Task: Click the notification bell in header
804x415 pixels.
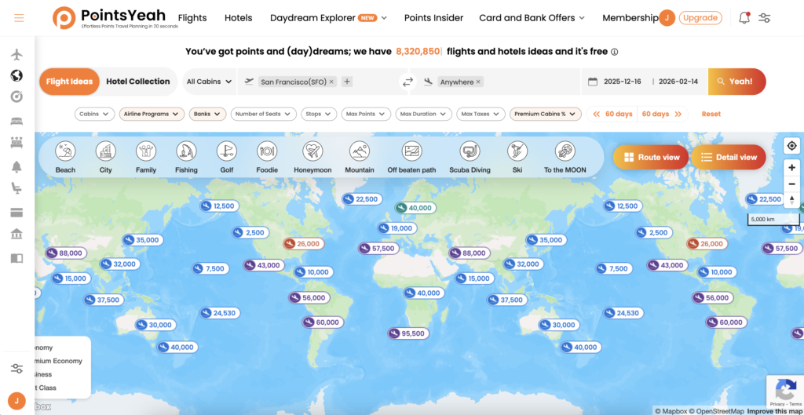Action: click(744, 18)
